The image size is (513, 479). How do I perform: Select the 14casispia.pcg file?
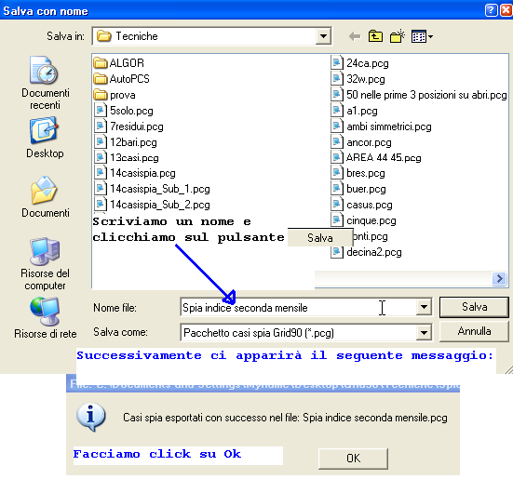135,173
